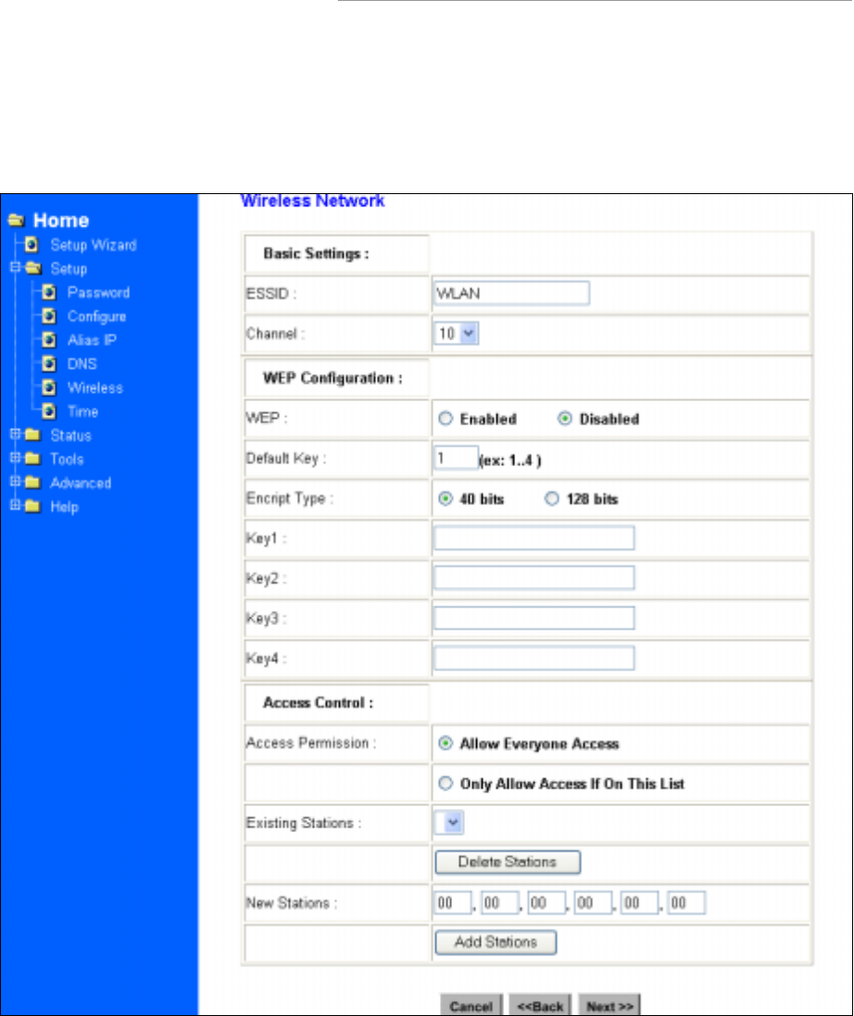
Task: Open the Alias IP settings
Action: pyautogui.click(x=92, y=340)
